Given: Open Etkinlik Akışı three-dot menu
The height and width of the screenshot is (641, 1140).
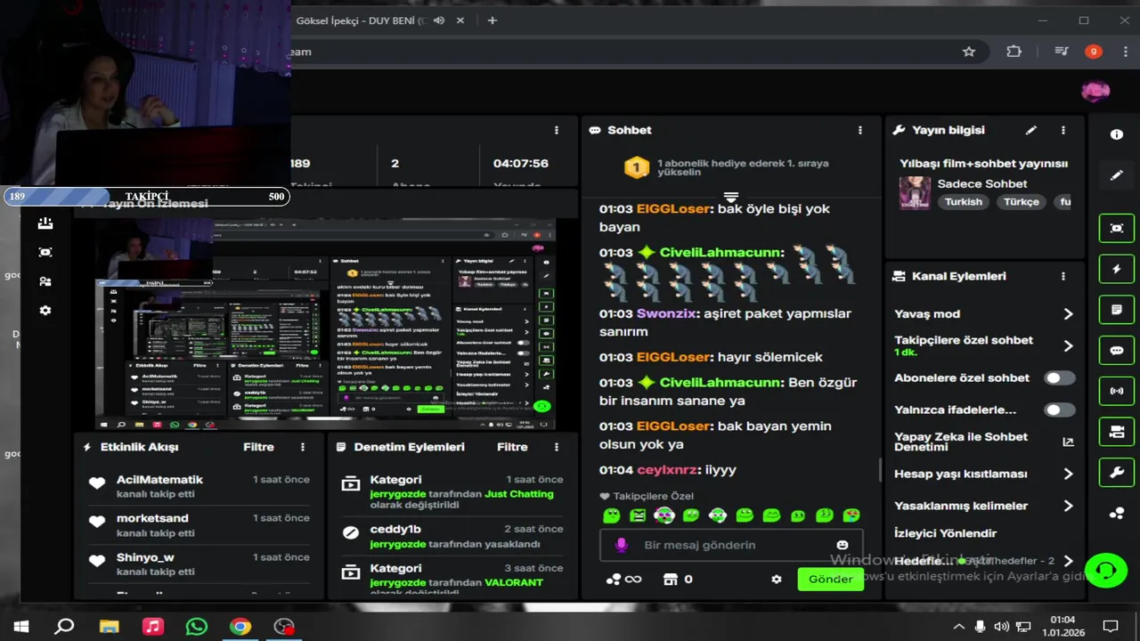Looking at the screenshot, I should (303, 447).
